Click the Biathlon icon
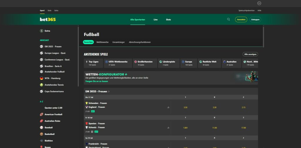This screenshot has height=148, width=301. [x=41, y=141]
